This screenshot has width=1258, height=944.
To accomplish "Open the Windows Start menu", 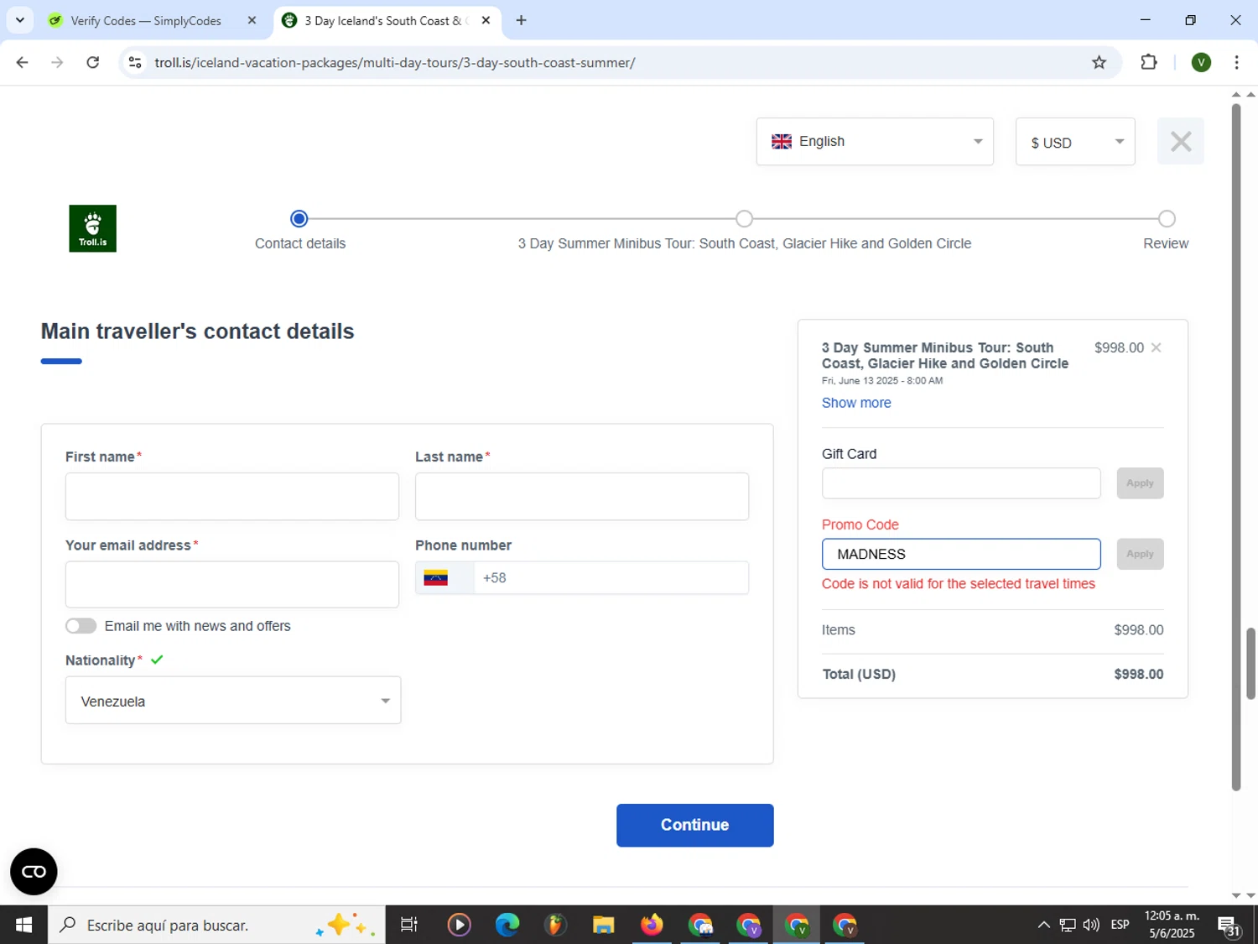I will pyautogui.click(x=23, y=925).
